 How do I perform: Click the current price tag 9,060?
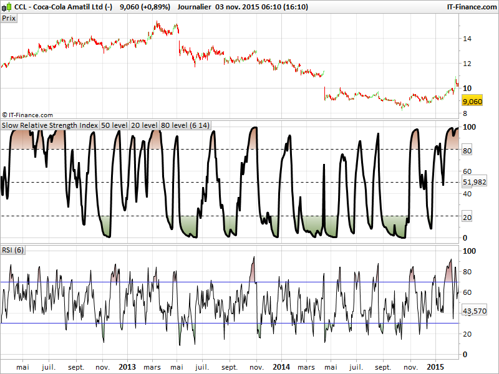pyautogui.click(x=472, y=102)
